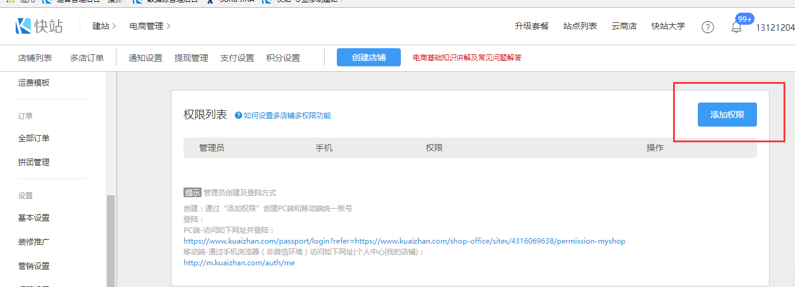Image resolution: width=795 pixels, height=287 pixels.
Task: Open the 如何设置多店铺多权限功能 help link
Action: (x=287, y=116)
